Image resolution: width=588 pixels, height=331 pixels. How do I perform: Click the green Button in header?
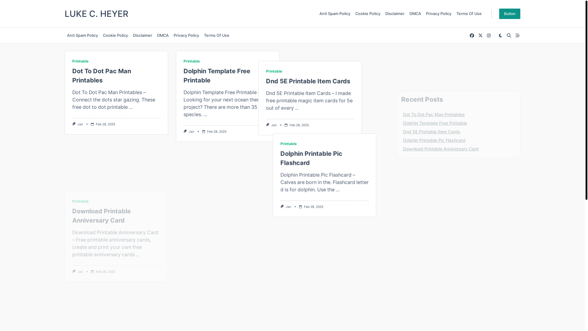pos(510,14)
